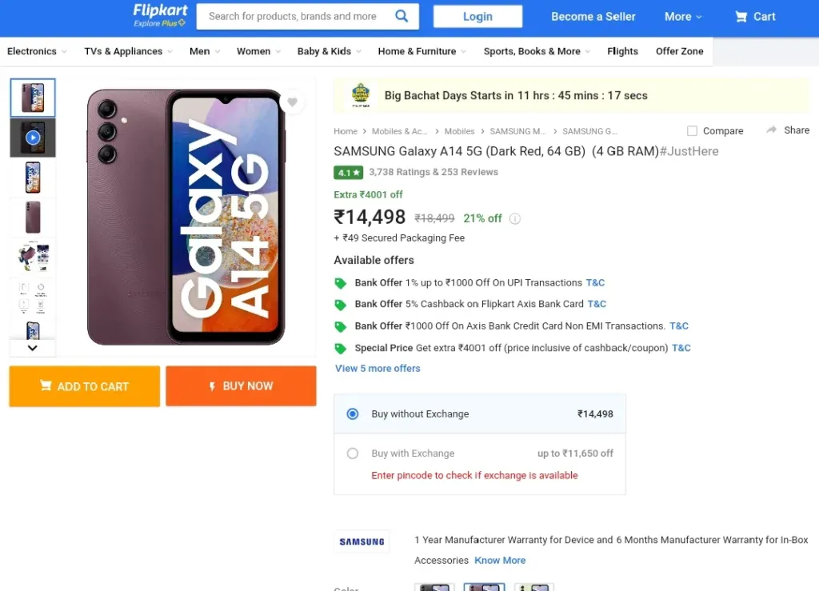Show more thumbnails with down chevron

point(32,348)
